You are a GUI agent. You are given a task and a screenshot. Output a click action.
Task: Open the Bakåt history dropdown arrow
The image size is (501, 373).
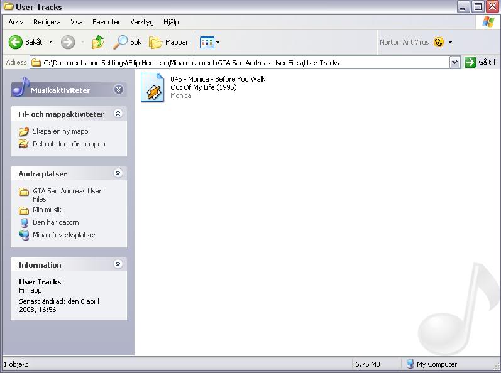(51, 42)
